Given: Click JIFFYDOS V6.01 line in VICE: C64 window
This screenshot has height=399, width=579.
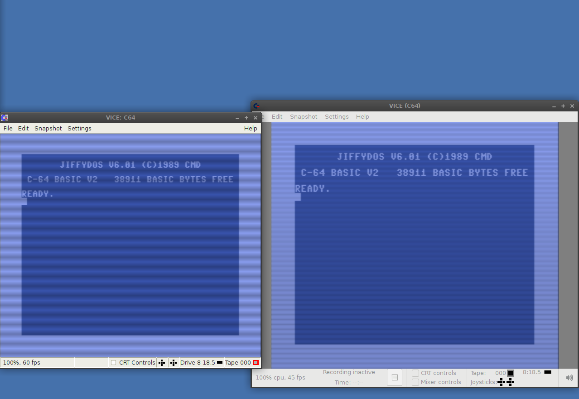Looking at the screenshot, I should click(x=130, y=165).
